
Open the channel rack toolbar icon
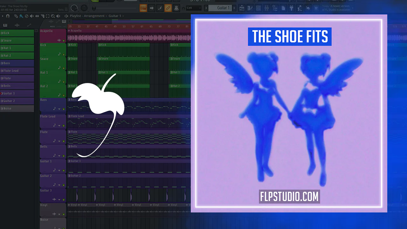pos(250,8)
